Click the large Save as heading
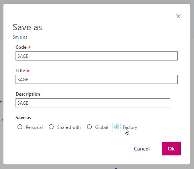 (x=27, y=27)
